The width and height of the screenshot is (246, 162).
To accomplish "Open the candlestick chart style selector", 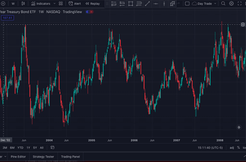I will pos(23,4).
